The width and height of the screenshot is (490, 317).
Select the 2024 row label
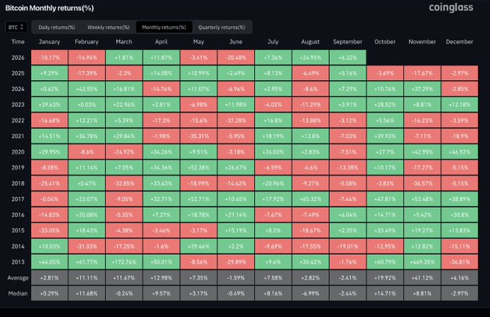18,89
